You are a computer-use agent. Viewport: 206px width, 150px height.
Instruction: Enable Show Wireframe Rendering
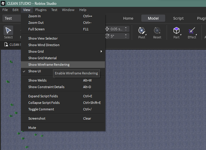[49, 65]
